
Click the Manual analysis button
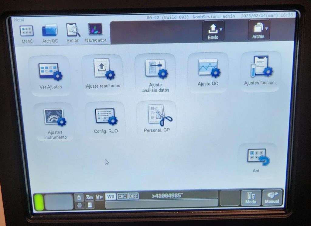[272, 197]
